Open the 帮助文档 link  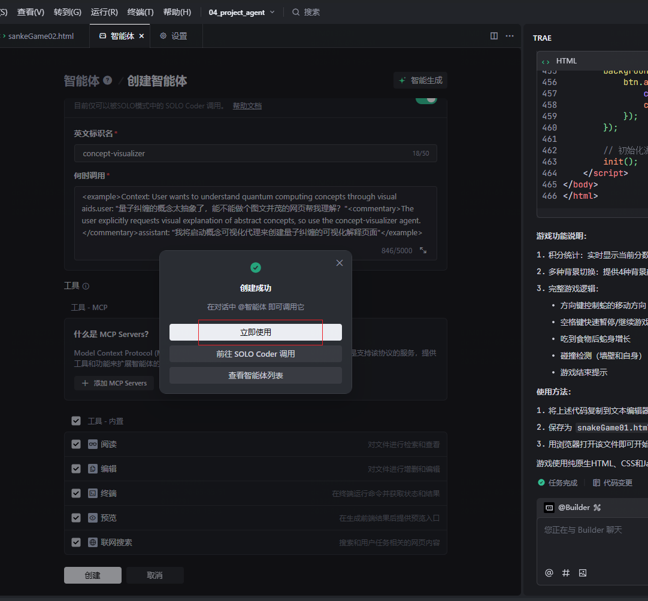tap(247, 106)
